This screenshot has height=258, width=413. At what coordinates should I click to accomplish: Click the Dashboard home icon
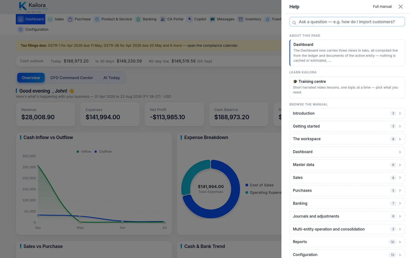point(21,19)
